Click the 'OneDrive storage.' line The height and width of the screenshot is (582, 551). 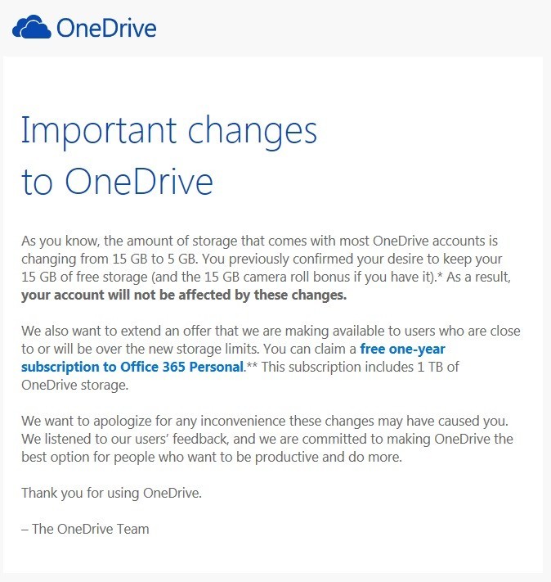pos(75,385)
